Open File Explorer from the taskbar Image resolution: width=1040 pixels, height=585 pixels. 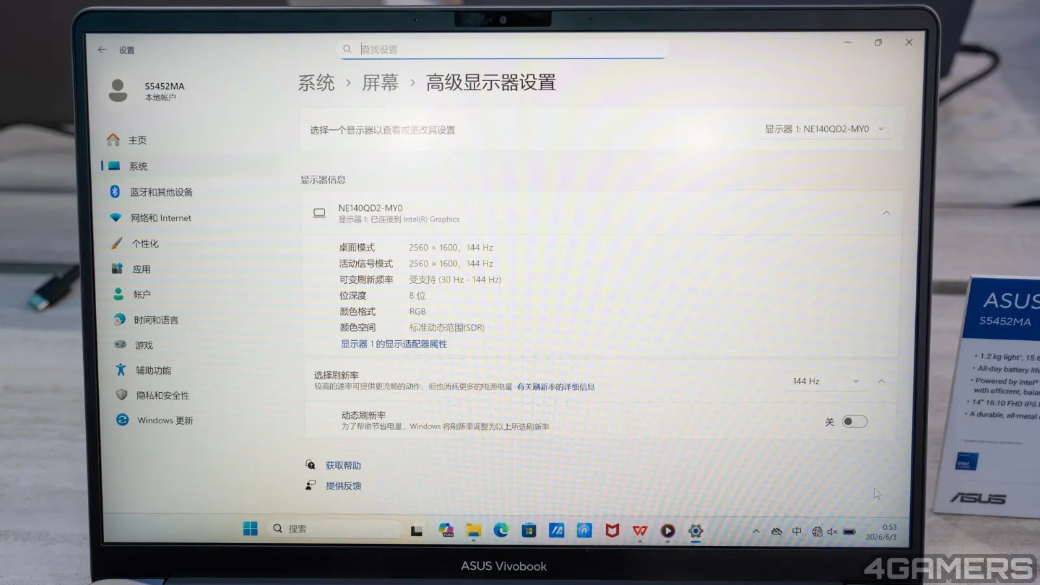pyautogui.click(x=473, y=530)
